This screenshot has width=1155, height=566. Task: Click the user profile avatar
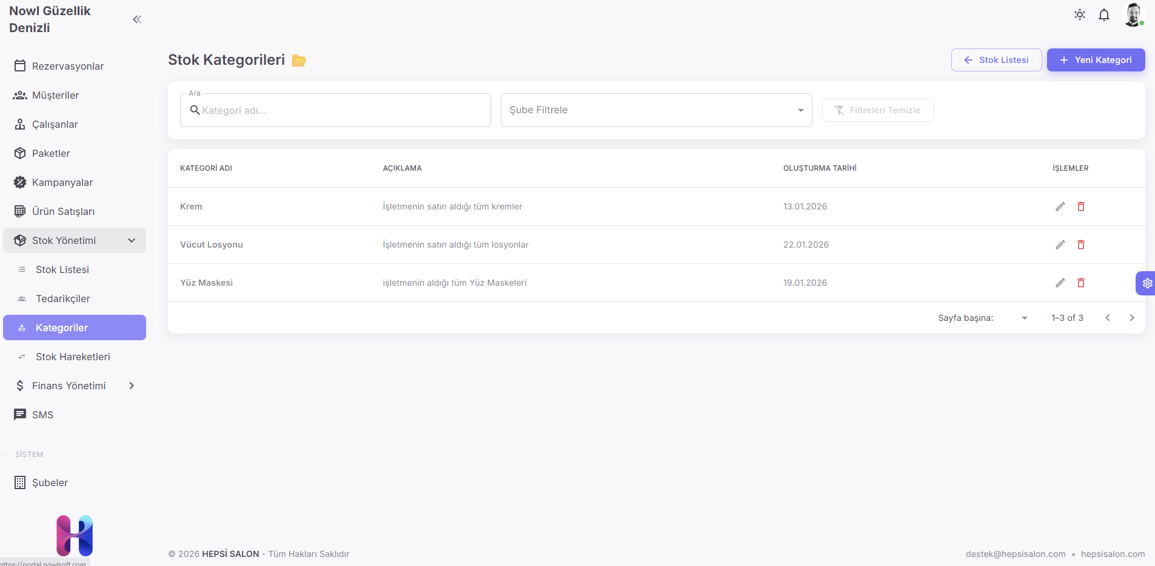[1133, 15]
